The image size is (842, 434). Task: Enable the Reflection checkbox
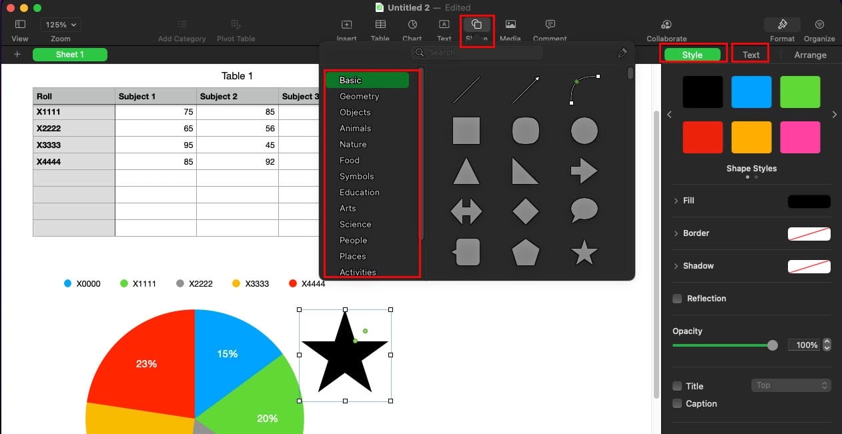point(677,299)
